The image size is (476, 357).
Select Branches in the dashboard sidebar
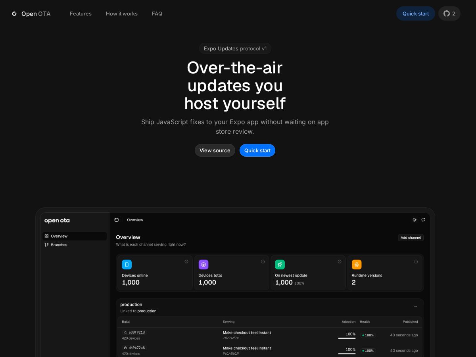(x=75, y=245)
